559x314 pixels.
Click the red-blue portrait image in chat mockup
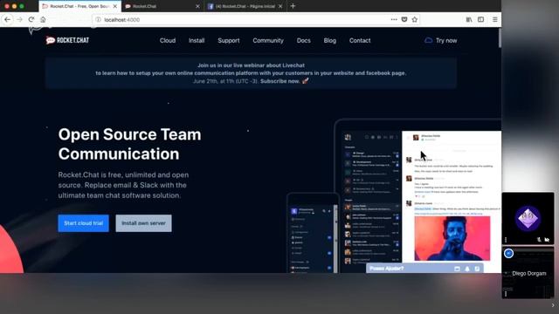coord(452,238)
